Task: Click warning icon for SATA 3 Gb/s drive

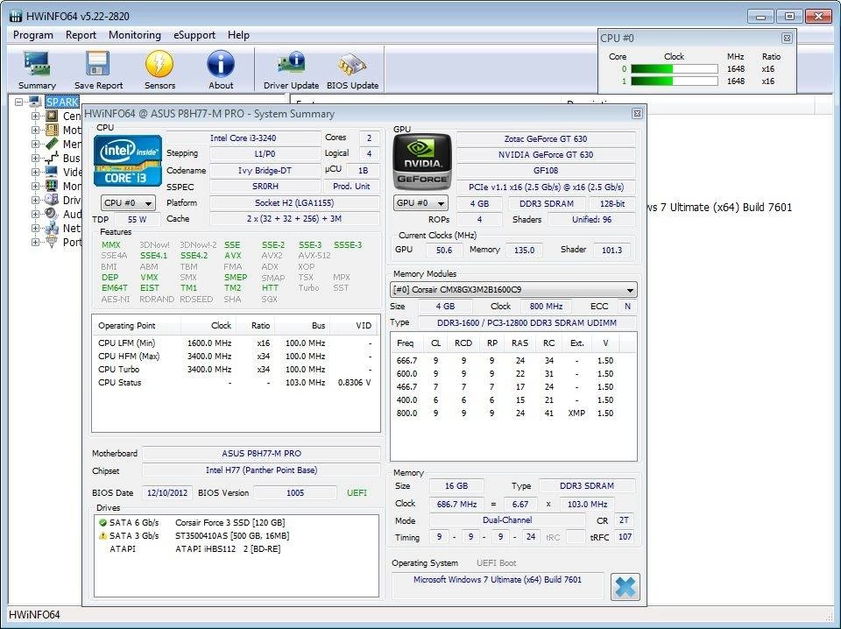Action: (x=102, y=535)
